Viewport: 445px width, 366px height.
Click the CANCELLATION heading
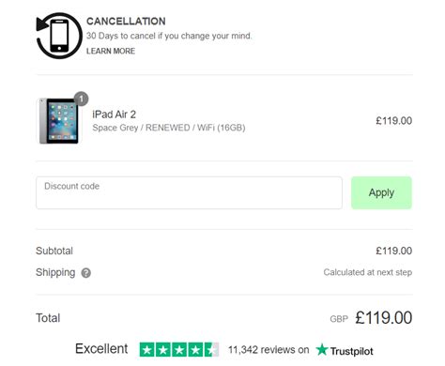tap(126, 22)
